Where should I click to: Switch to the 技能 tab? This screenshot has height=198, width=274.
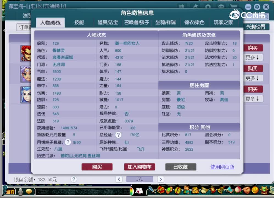point(79,23)
